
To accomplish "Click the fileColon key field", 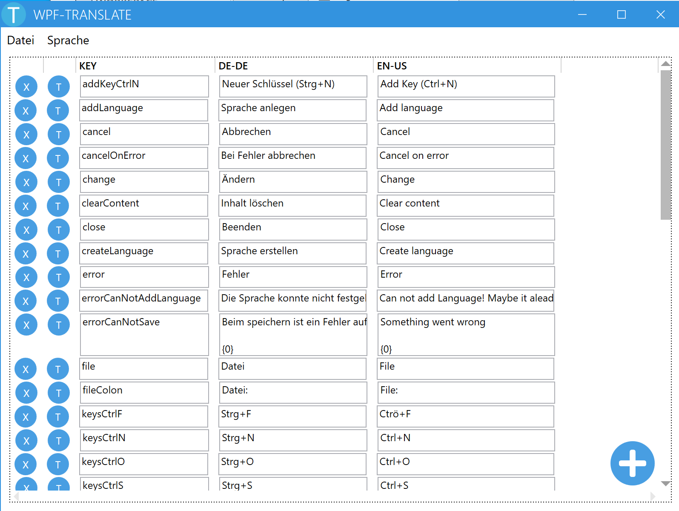I will point(144,393).
